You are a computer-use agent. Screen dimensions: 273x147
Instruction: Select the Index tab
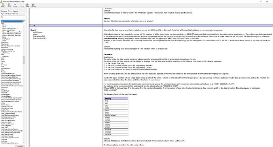coord(10,11)
